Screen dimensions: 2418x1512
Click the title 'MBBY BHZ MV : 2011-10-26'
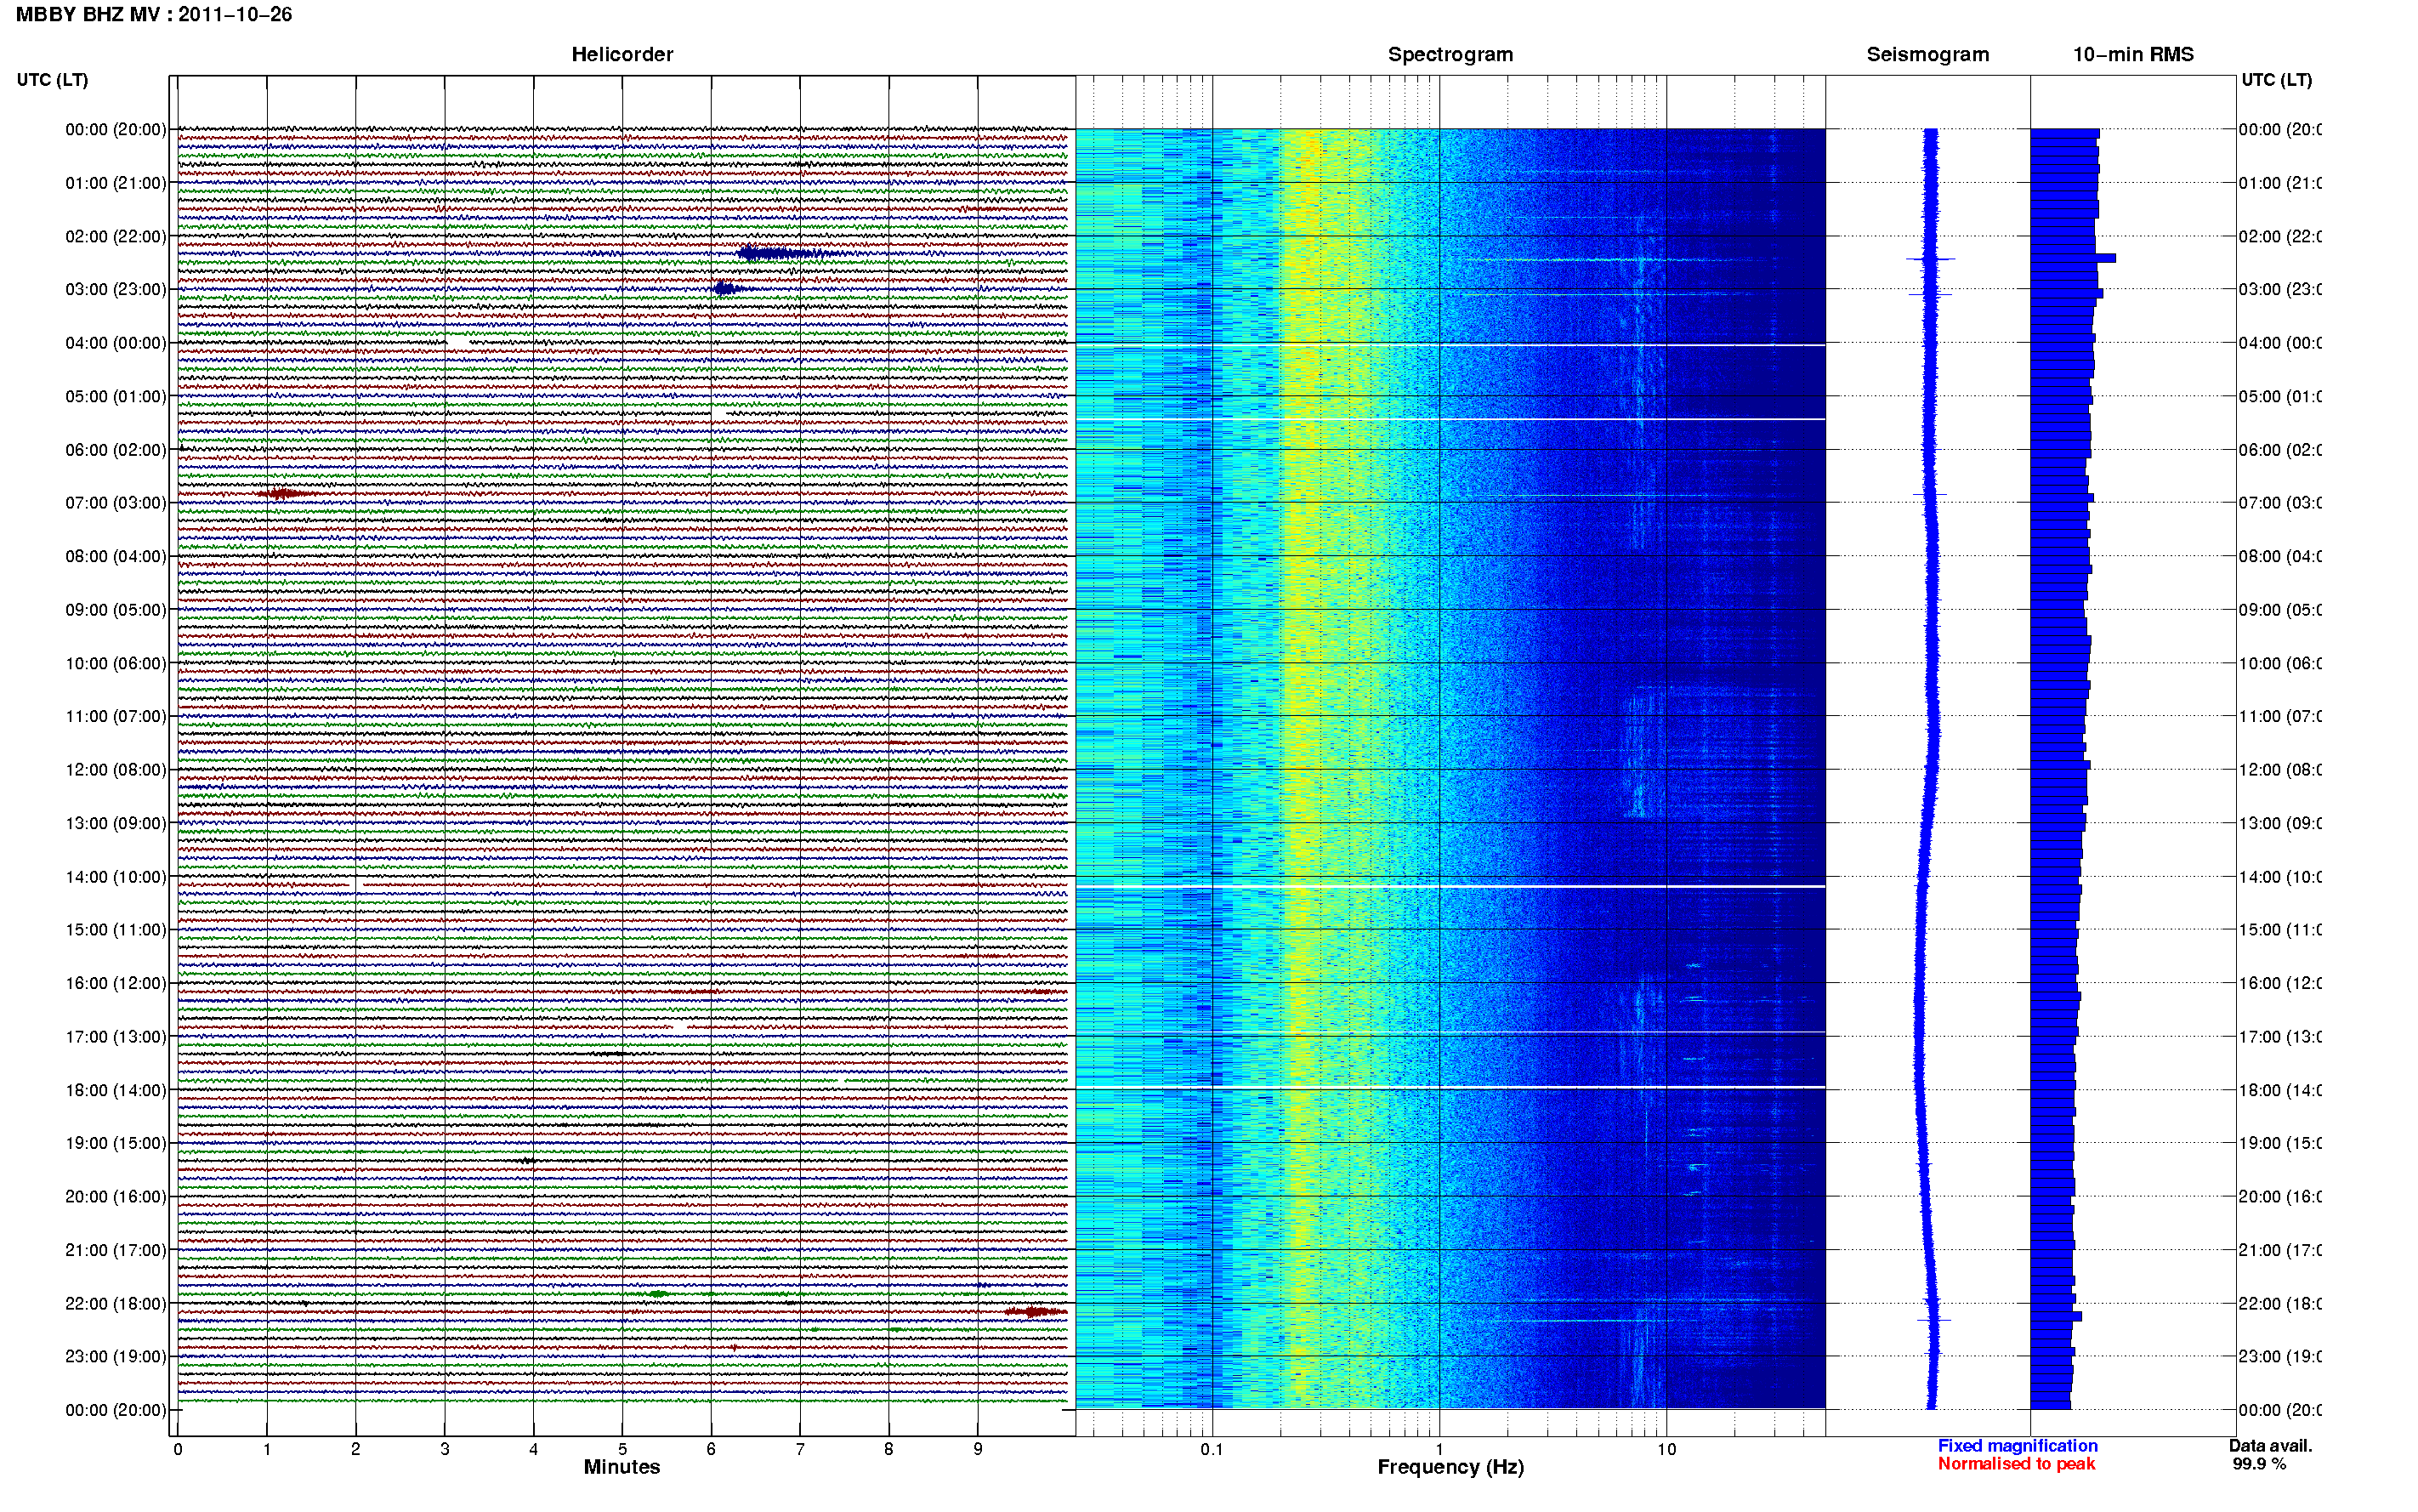[154, 14]
